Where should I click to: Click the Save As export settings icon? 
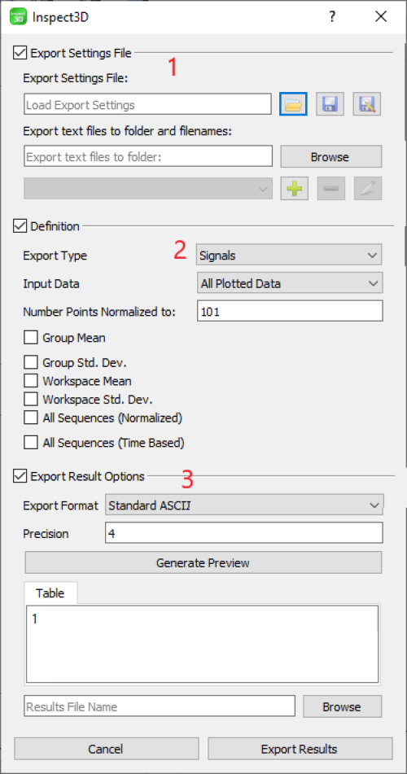tap(367, 105)
